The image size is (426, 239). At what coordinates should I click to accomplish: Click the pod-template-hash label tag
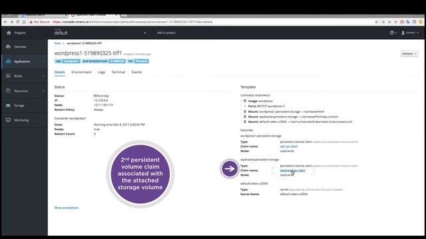[104, 61]
